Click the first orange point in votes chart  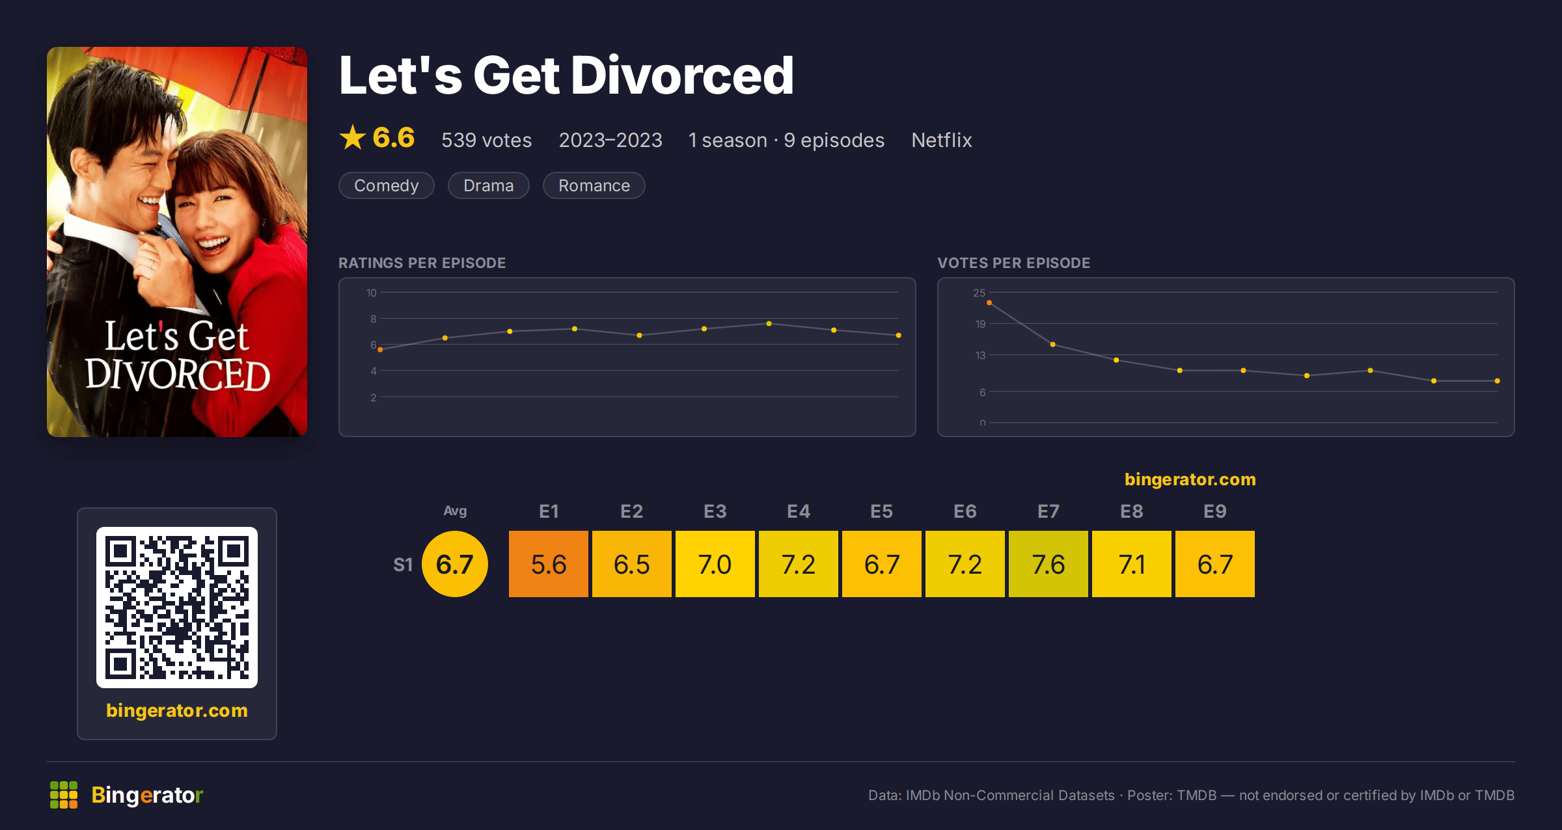pos(989,302)
